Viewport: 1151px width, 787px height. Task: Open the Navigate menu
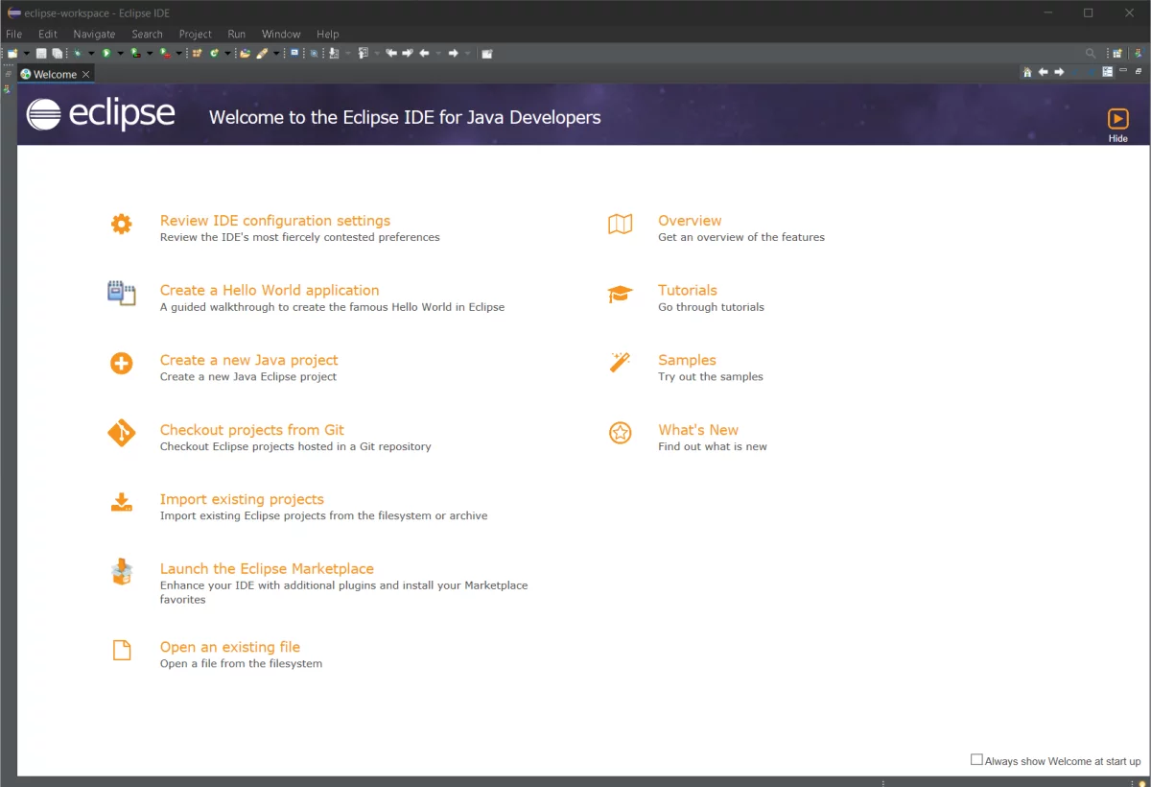point(94,34)
